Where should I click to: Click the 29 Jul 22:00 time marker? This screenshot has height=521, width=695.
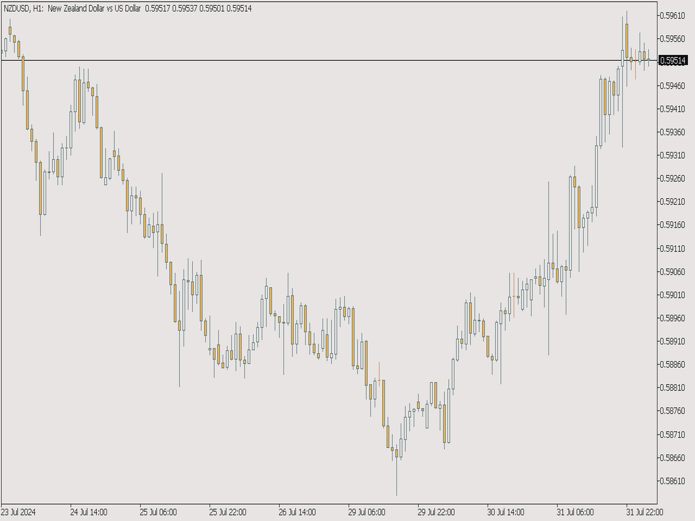pos(436,512)
